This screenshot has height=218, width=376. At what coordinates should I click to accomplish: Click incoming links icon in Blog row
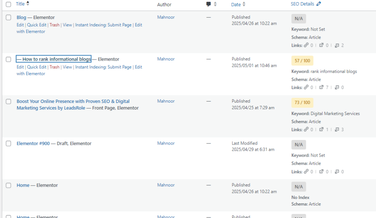(x=337, y=46)
